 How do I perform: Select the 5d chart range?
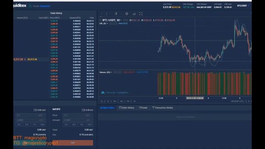pyautogui.click(x=128, y=101)
